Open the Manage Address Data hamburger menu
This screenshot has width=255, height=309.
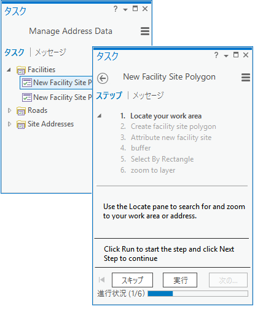145,31
